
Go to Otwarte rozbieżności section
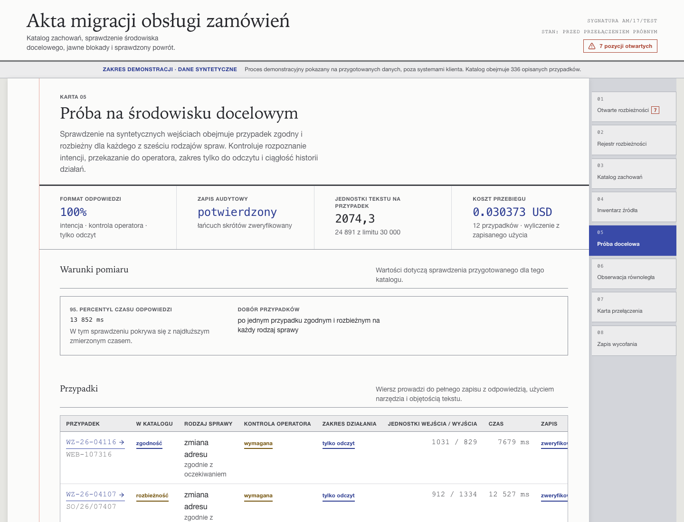coord(634,106)
